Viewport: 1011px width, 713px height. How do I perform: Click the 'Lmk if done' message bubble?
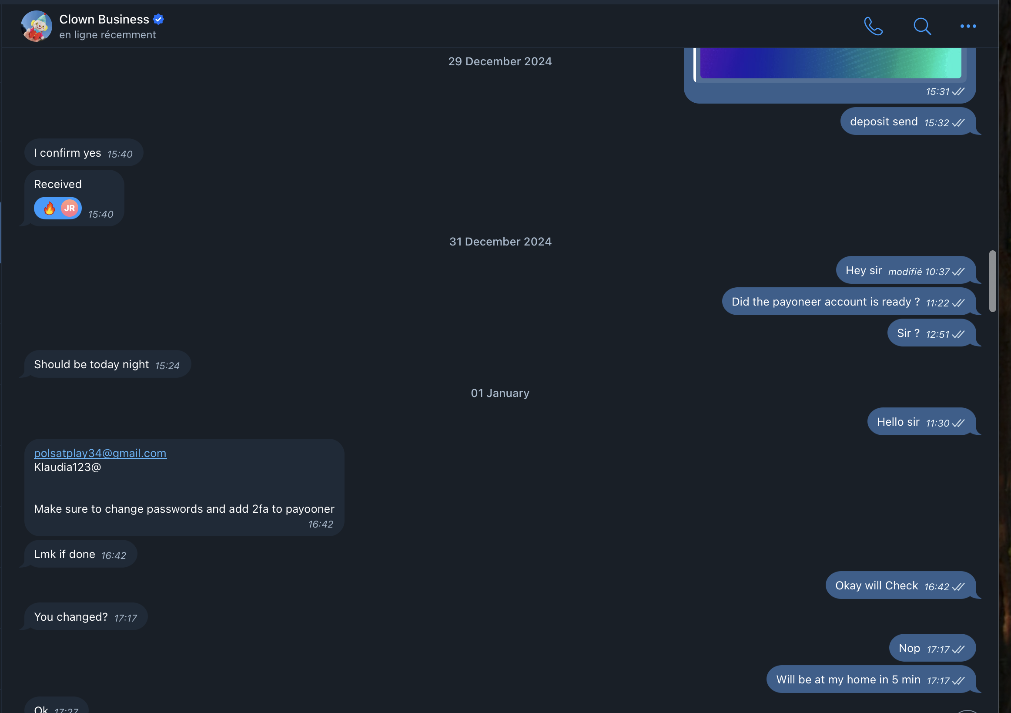click(x=80, y=554)
